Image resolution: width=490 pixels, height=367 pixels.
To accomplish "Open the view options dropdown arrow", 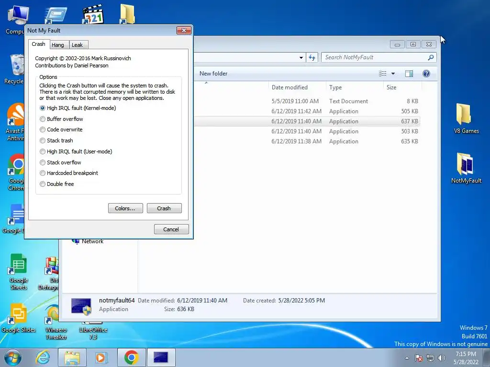I will pos(393,74).
